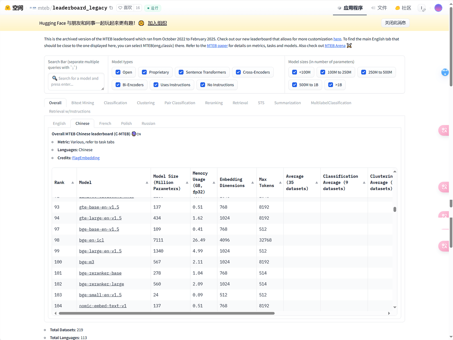The height and width of the screenshot is (340, 453).
Task: Click the page's vertical scrollbar
Action: (x=451, y=48)
